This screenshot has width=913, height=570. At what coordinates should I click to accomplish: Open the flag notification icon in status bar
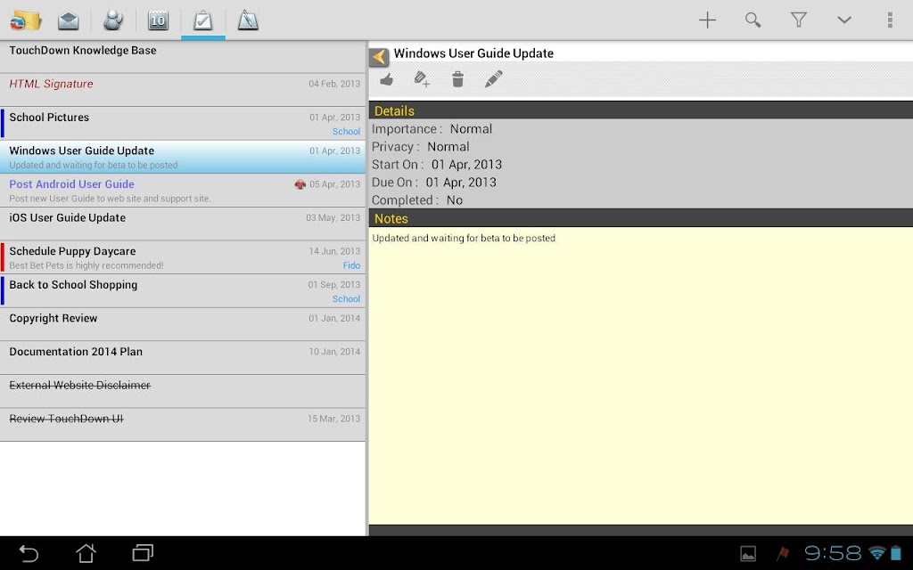[783, 553]
